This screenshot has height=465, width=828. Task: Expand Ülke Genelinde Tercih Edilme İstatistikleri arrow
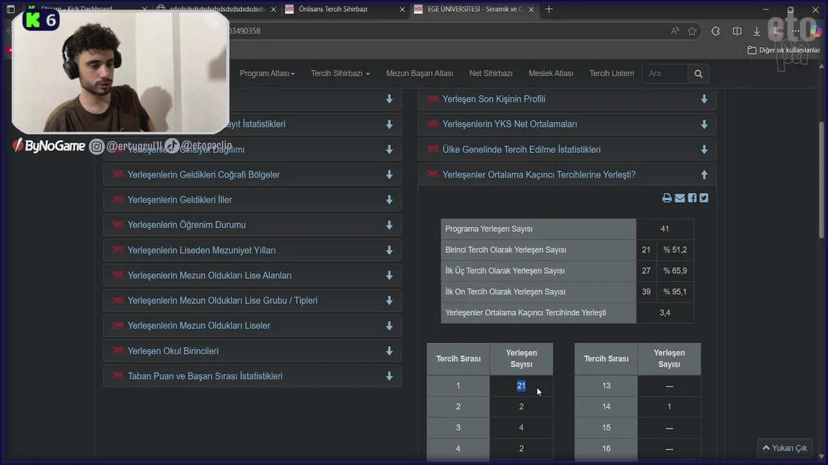click(x=704, y=150)
